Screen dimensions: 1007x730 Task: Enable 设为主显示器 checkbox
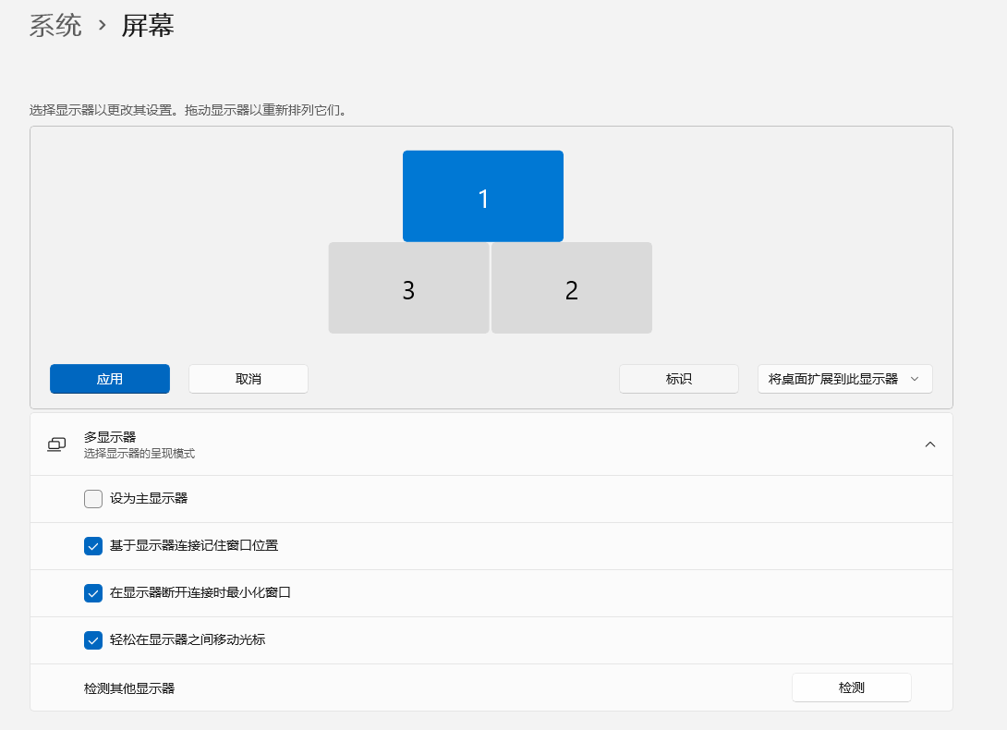tap(92, 499)
